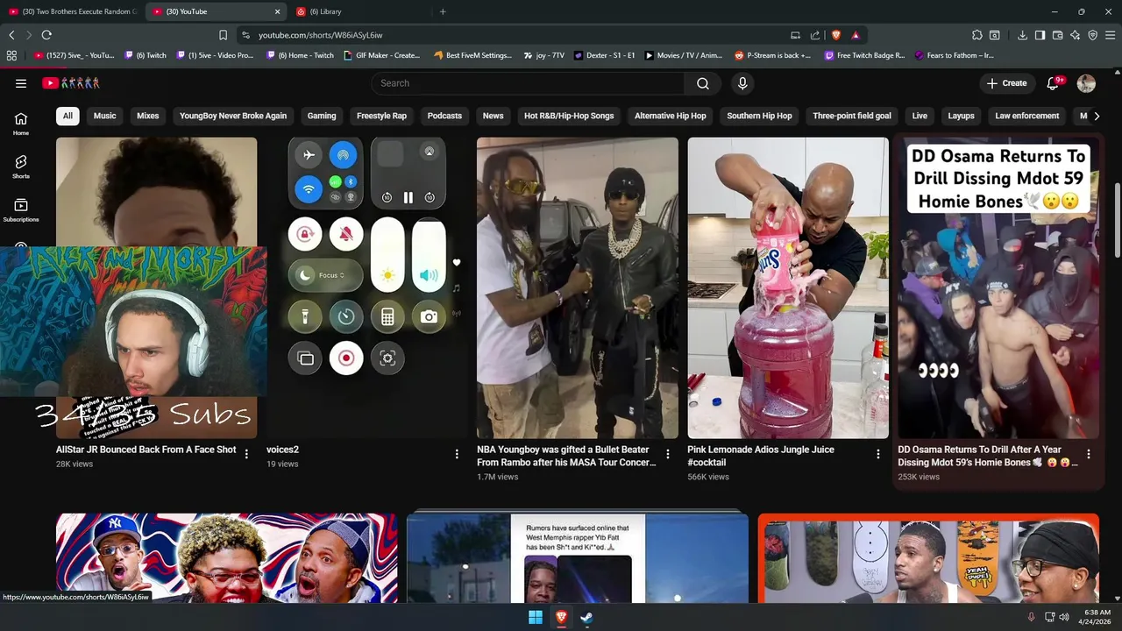Open options for DD Osama video
This screenshot has width=1122, height=631.
click(1089, 454)
